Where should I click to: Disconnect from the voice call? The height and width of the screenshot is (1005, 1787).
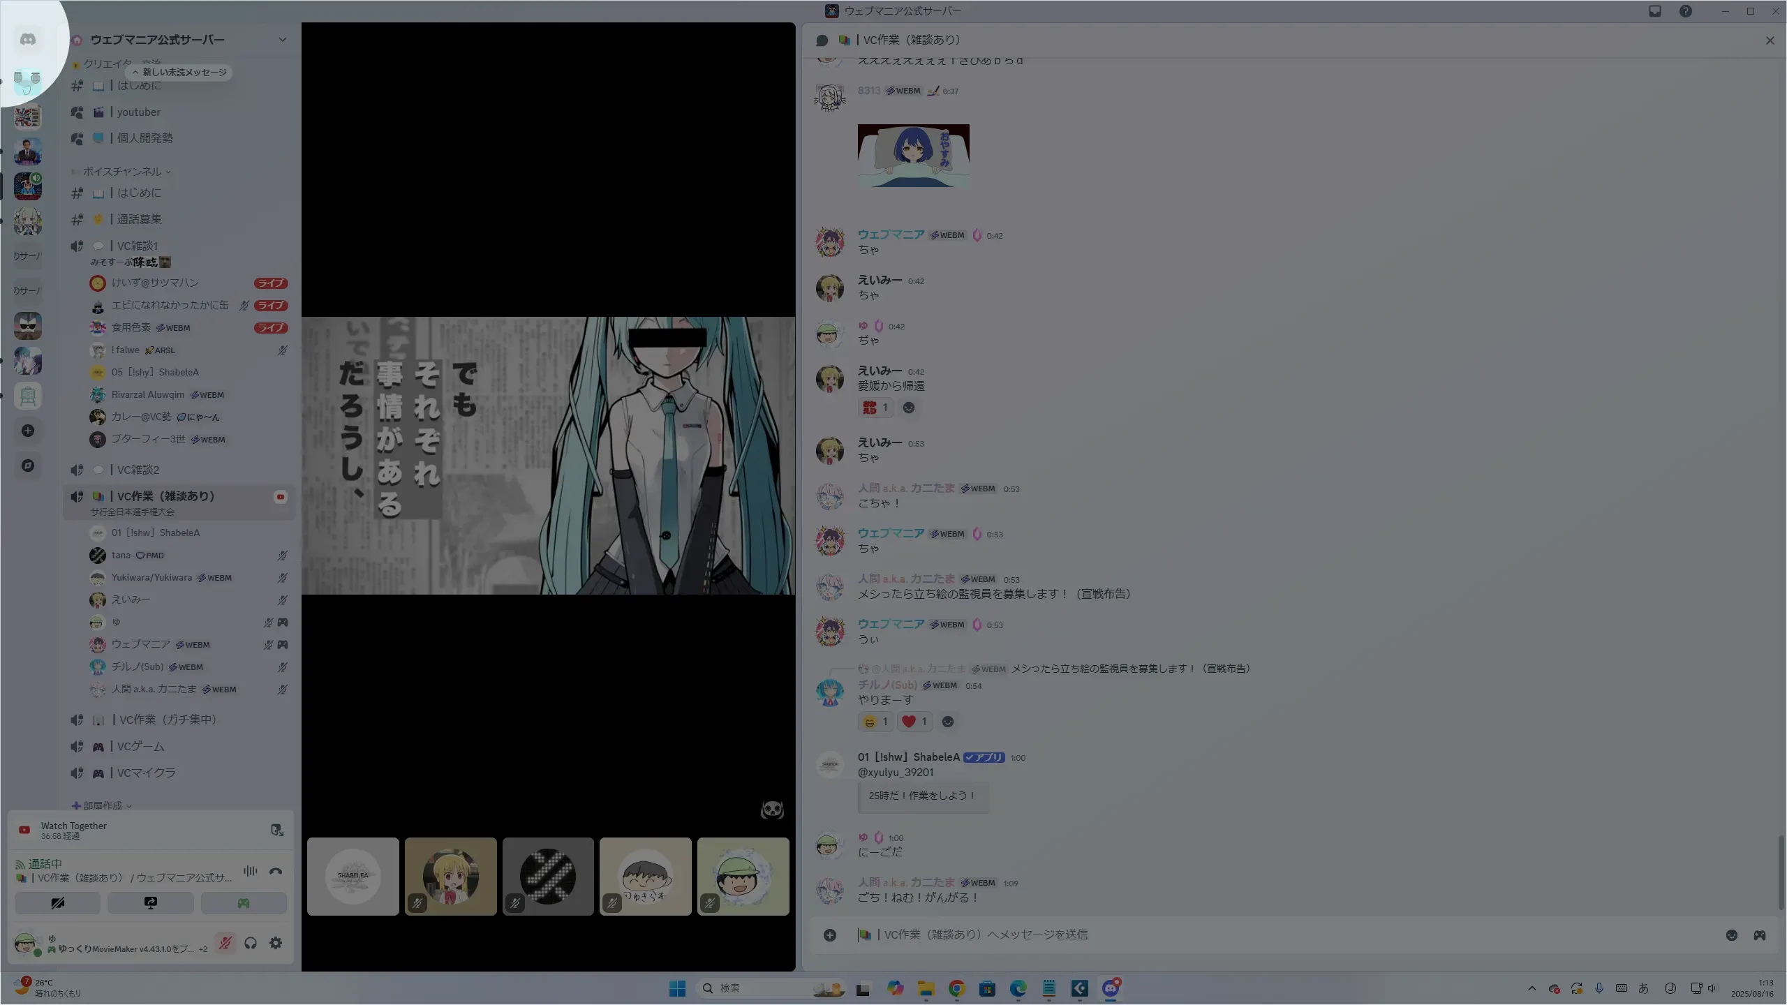click(x=276, y=871)
